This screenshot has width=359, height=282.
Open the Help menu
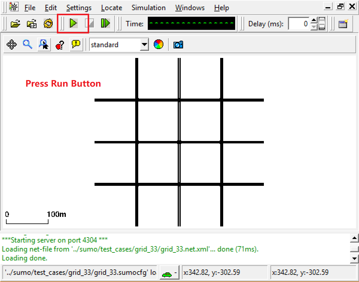point(222,8)
